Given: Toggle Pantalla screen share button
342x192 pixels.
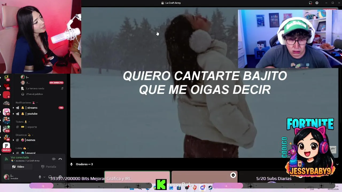Looking at the screenshot, I should pos(49,167).
